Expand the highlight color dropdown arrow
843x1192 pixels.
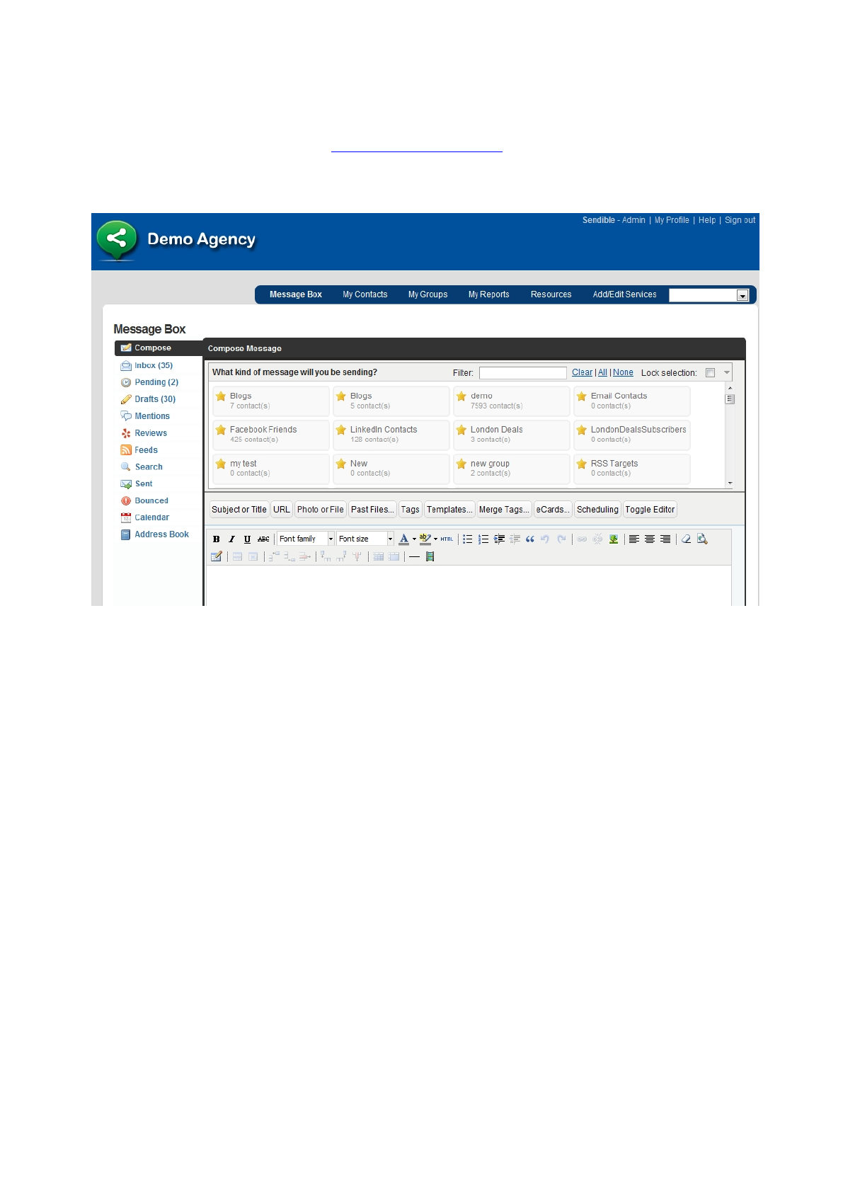pyautogui.click(x=435, y=539)
